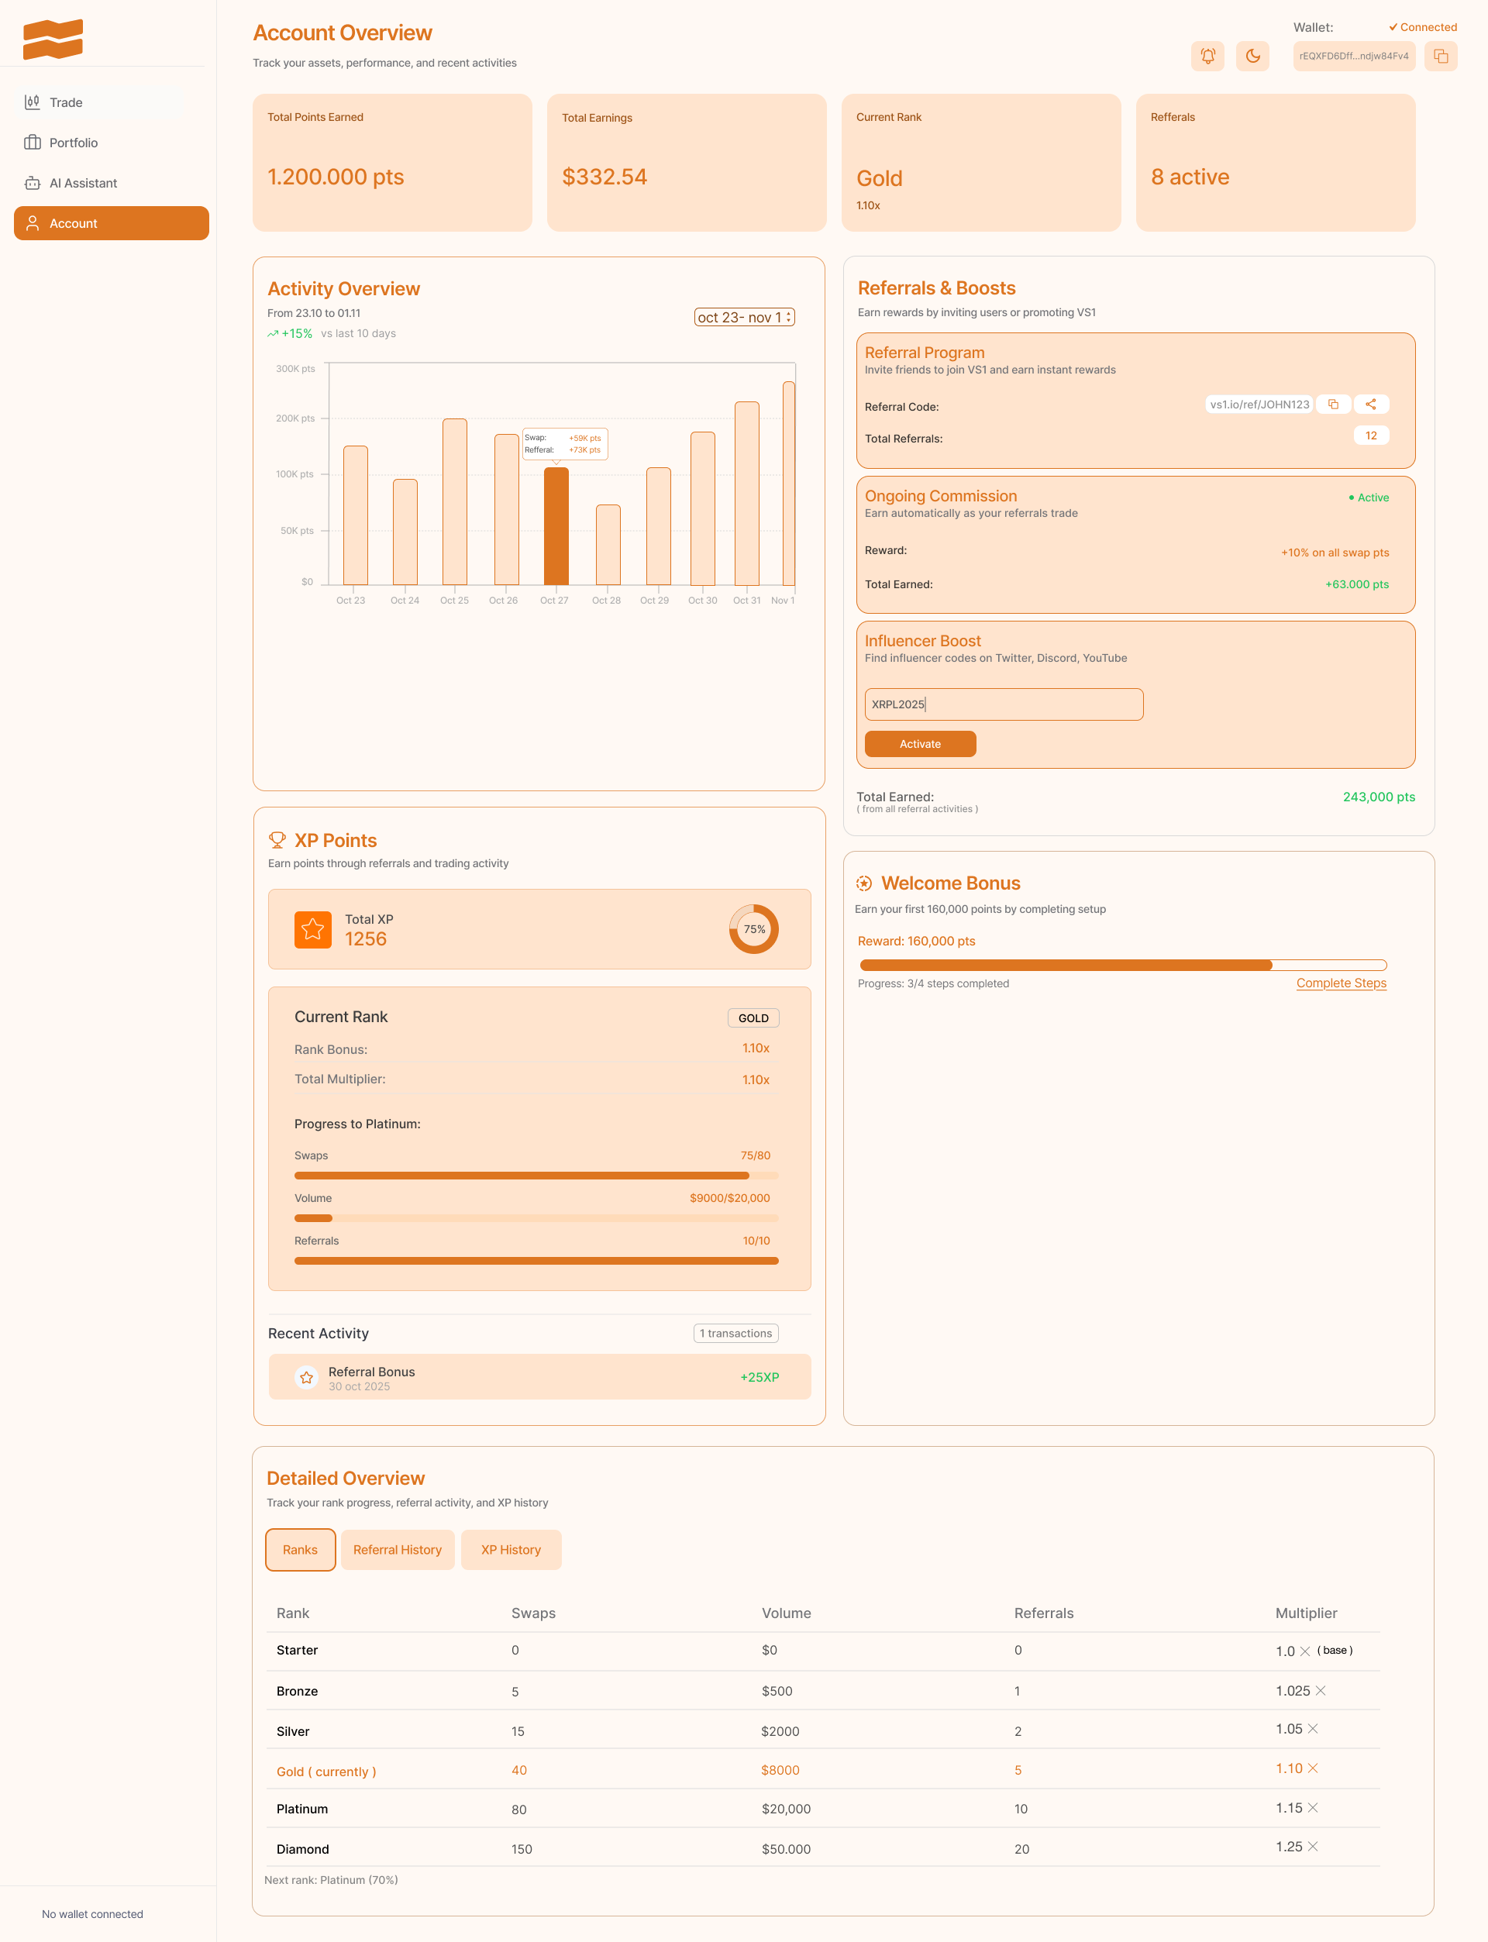Click the +63.000 pts commission value
Image resolution: width=1488 pixels, height=1942 pixels.
coord(1357,584)
